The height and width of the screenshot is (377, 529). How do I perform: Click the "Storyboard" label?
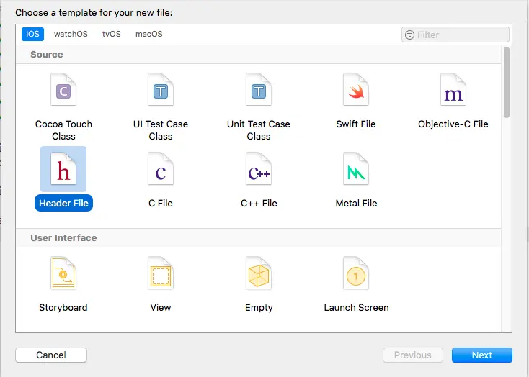(x=63, y=308)
